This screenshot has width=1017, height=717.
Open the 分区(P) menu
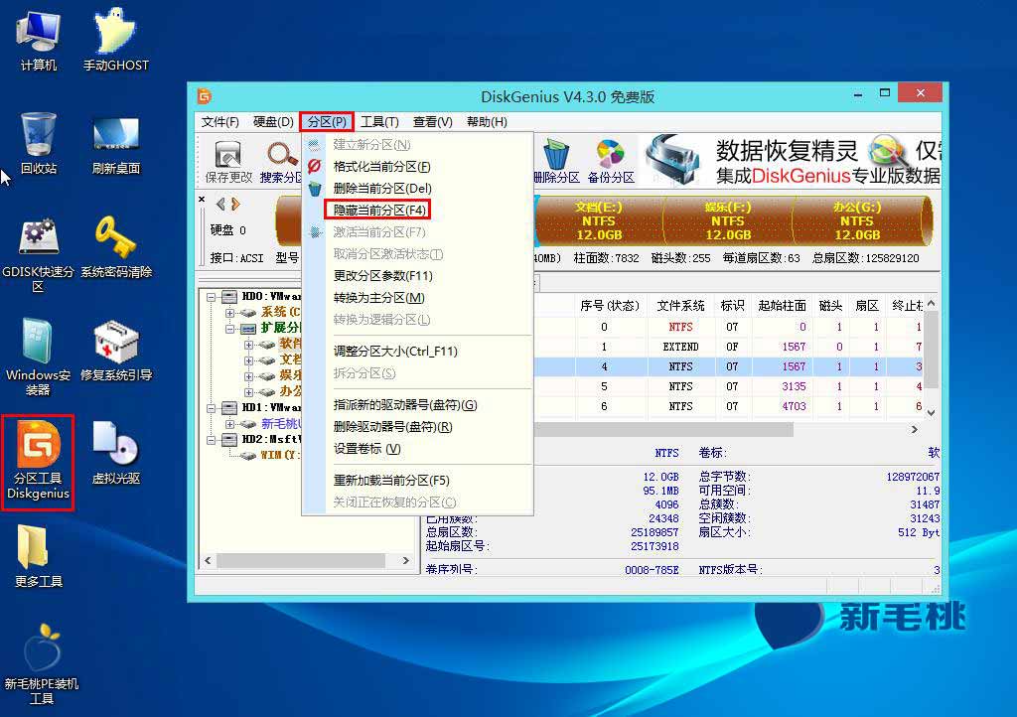click(327, 122)
